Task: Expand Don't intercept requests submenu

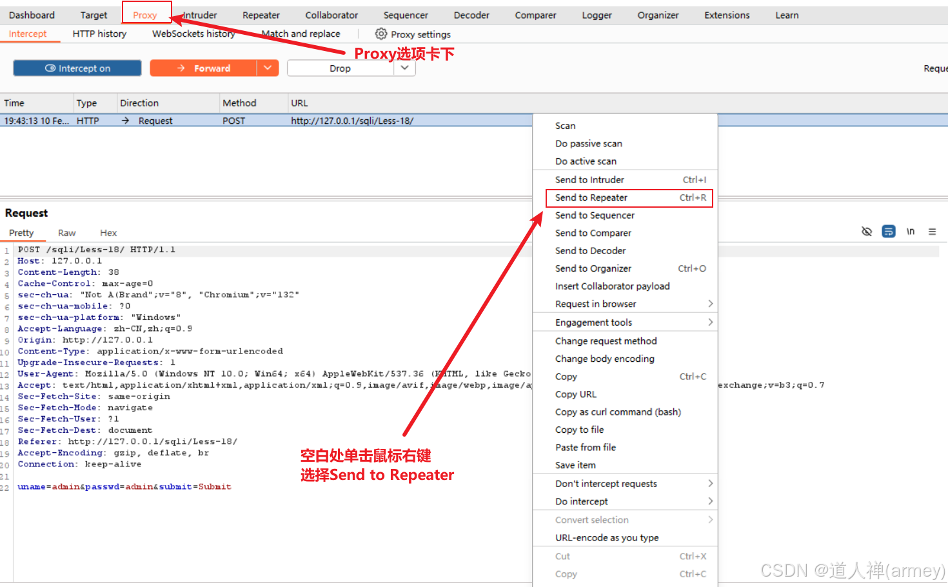Action: tap(625, 483)
